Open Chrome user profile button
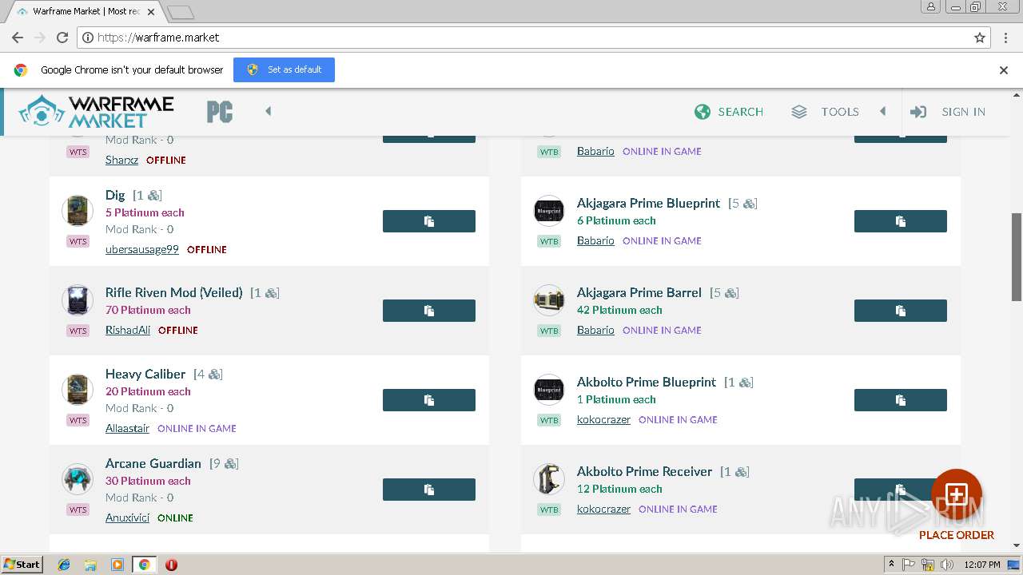 (x=931, y=6)
